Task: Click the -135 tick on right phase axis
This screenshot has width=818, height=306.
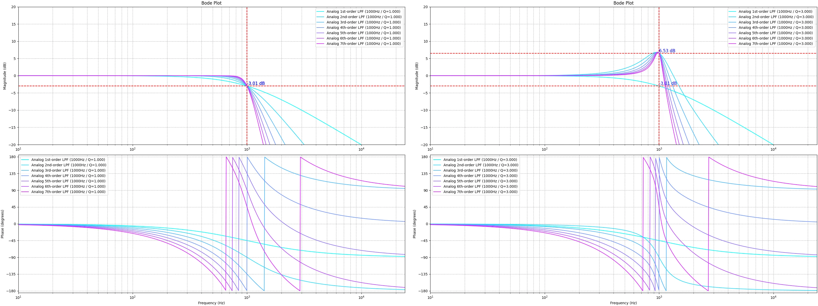Action: click(x=423, y=274)
